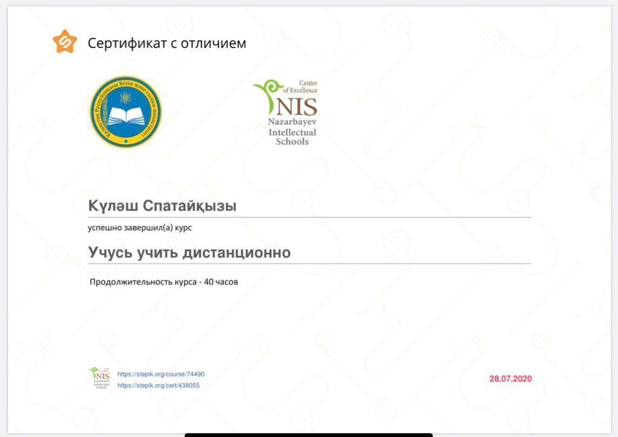
Task: Click 'Nazarbayev Intellectual Schools' text under the large logo
Action: tap(292, 132)
